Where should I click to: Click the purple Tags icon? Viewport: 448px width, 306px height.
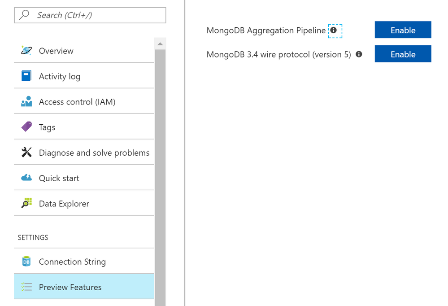26,127
